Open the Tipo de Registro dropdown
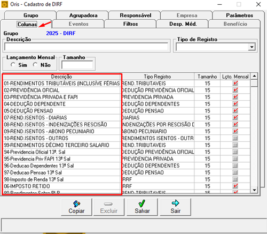The image size is (267, 234). 252,47
